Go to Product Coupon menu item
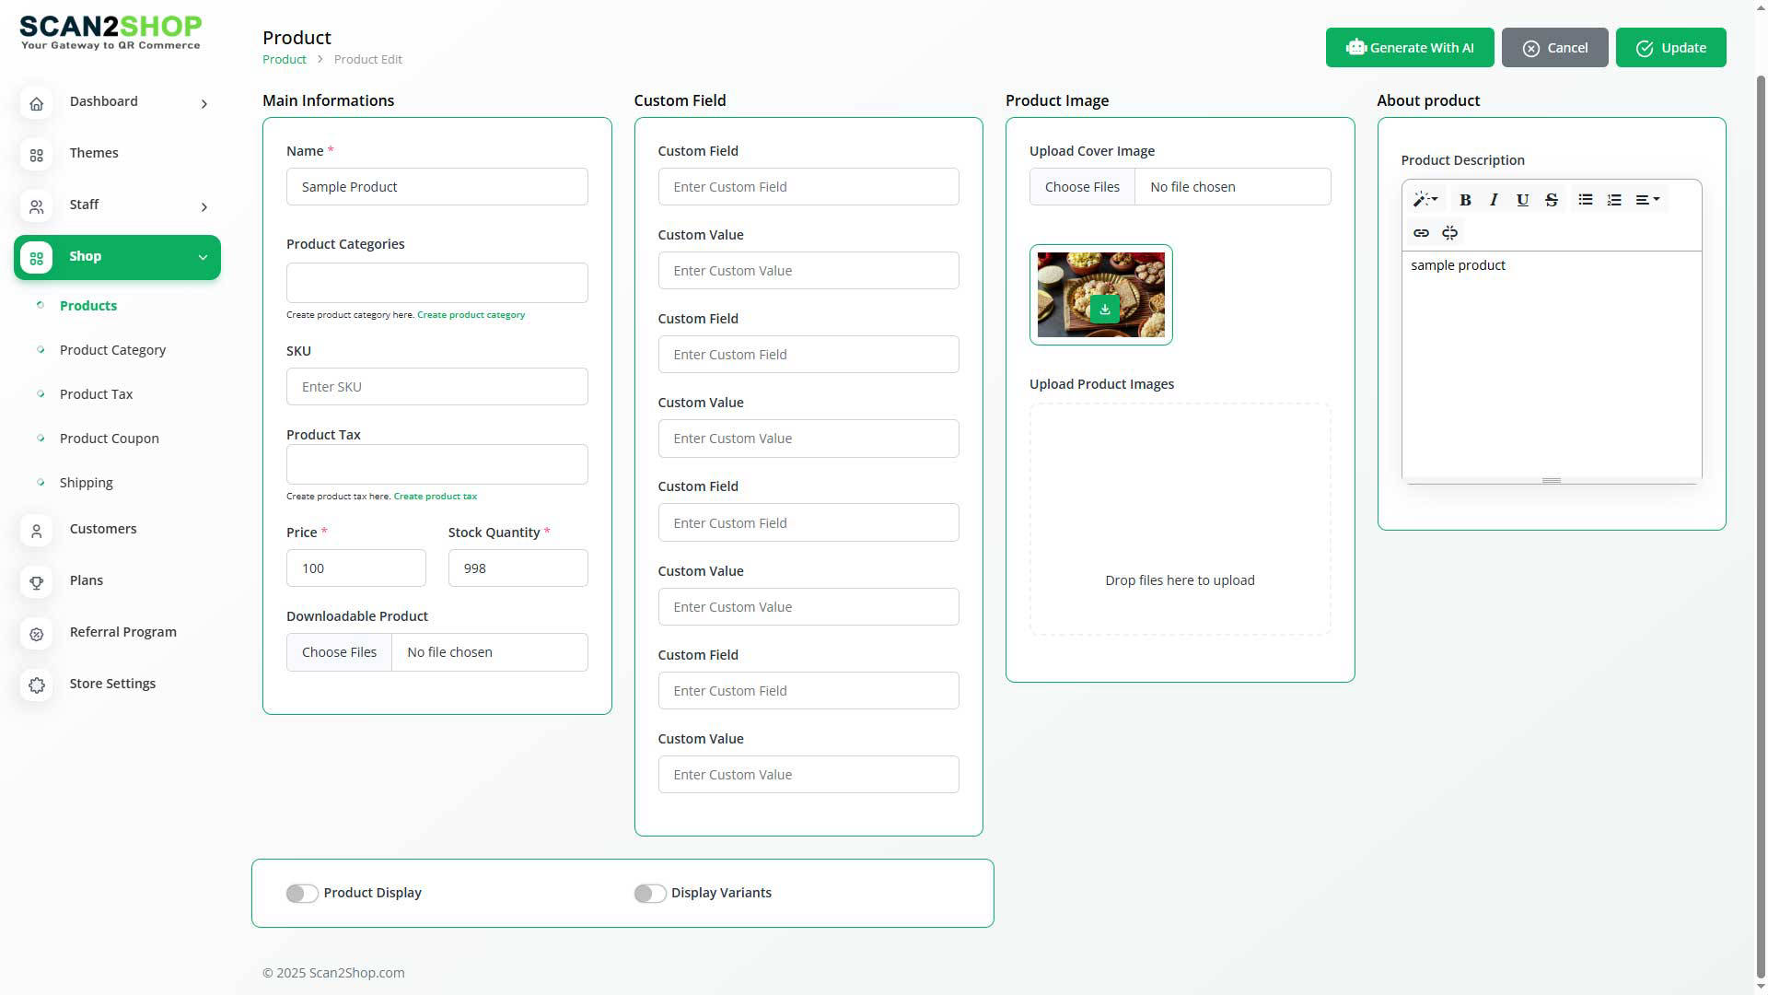 click(109, 439)
